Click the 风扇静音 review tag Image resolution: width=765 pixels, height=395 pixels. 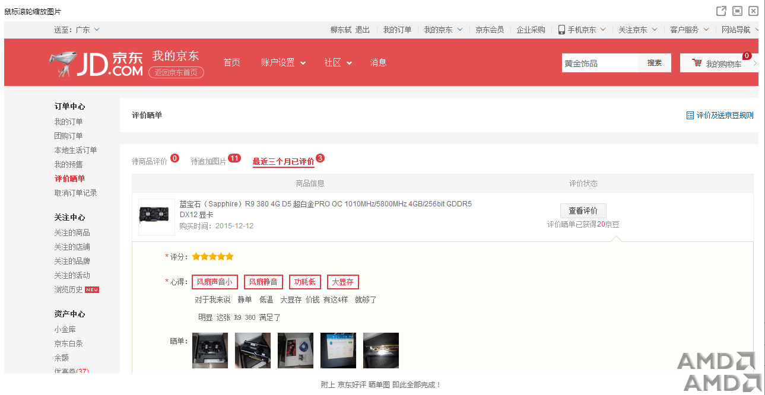pos(264,282)
